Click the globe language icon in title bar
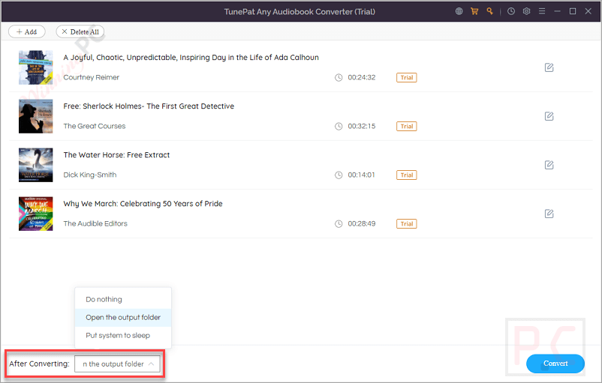602x383 pixels. click(x=459, y=11)
